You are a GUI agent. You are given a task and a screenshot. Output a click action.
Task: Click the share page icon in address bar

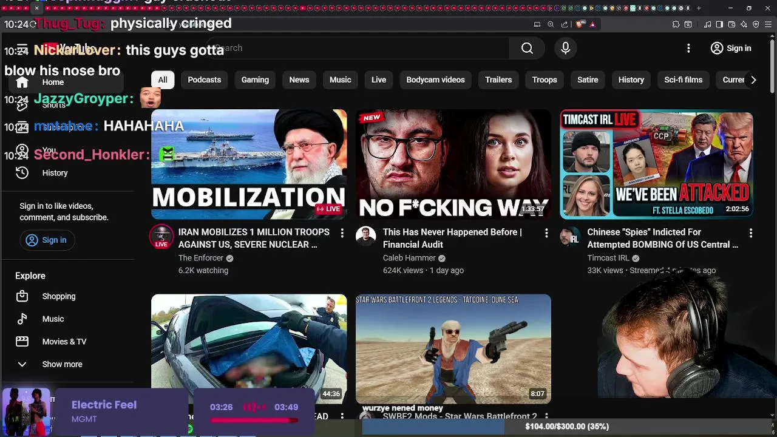(x=565, y=24)
